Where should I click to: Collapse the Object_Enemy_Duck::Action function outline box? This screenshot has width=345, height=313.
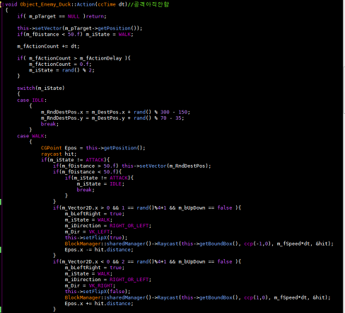click(2, 4)
